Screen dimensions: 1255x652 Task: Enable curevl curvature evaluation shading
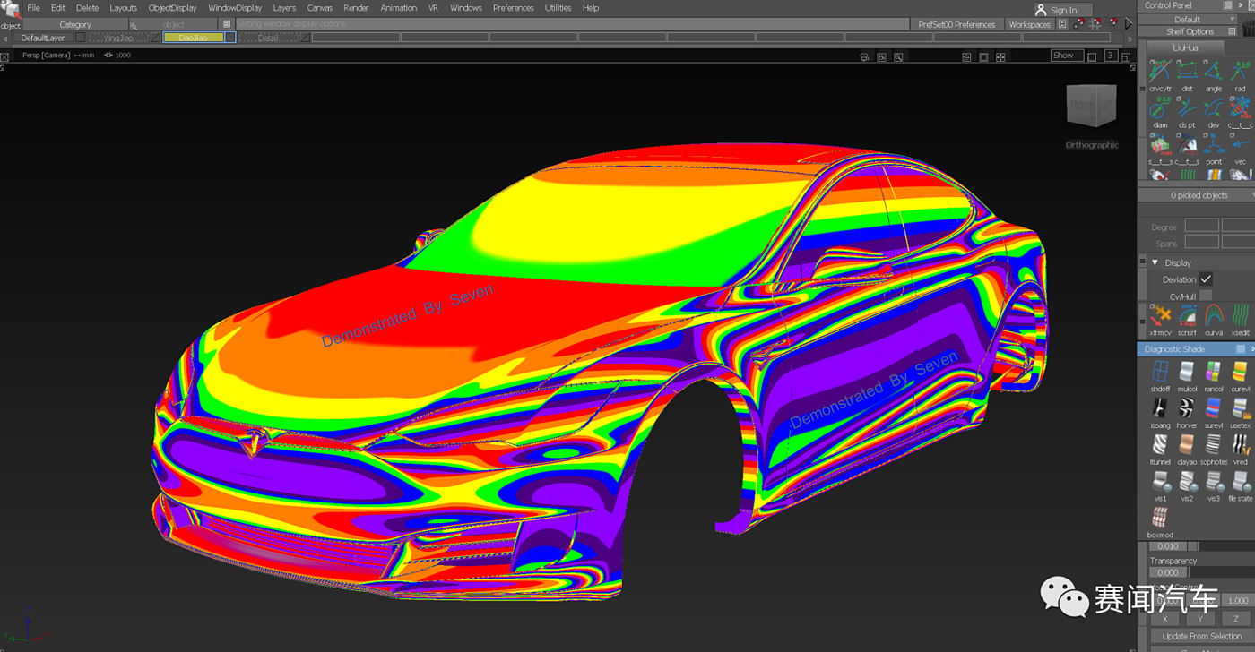tap(1241, 372)
